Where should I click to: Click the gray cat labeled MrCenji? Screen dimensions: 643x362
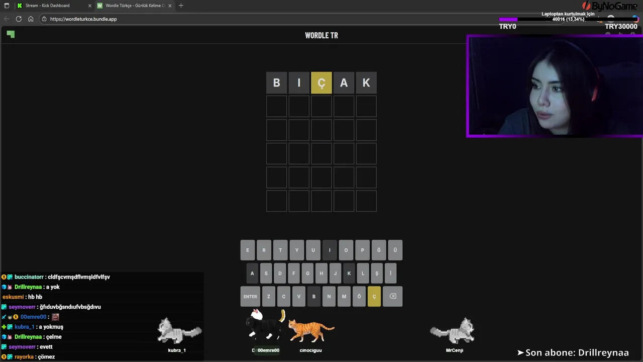tap(453, 331)
